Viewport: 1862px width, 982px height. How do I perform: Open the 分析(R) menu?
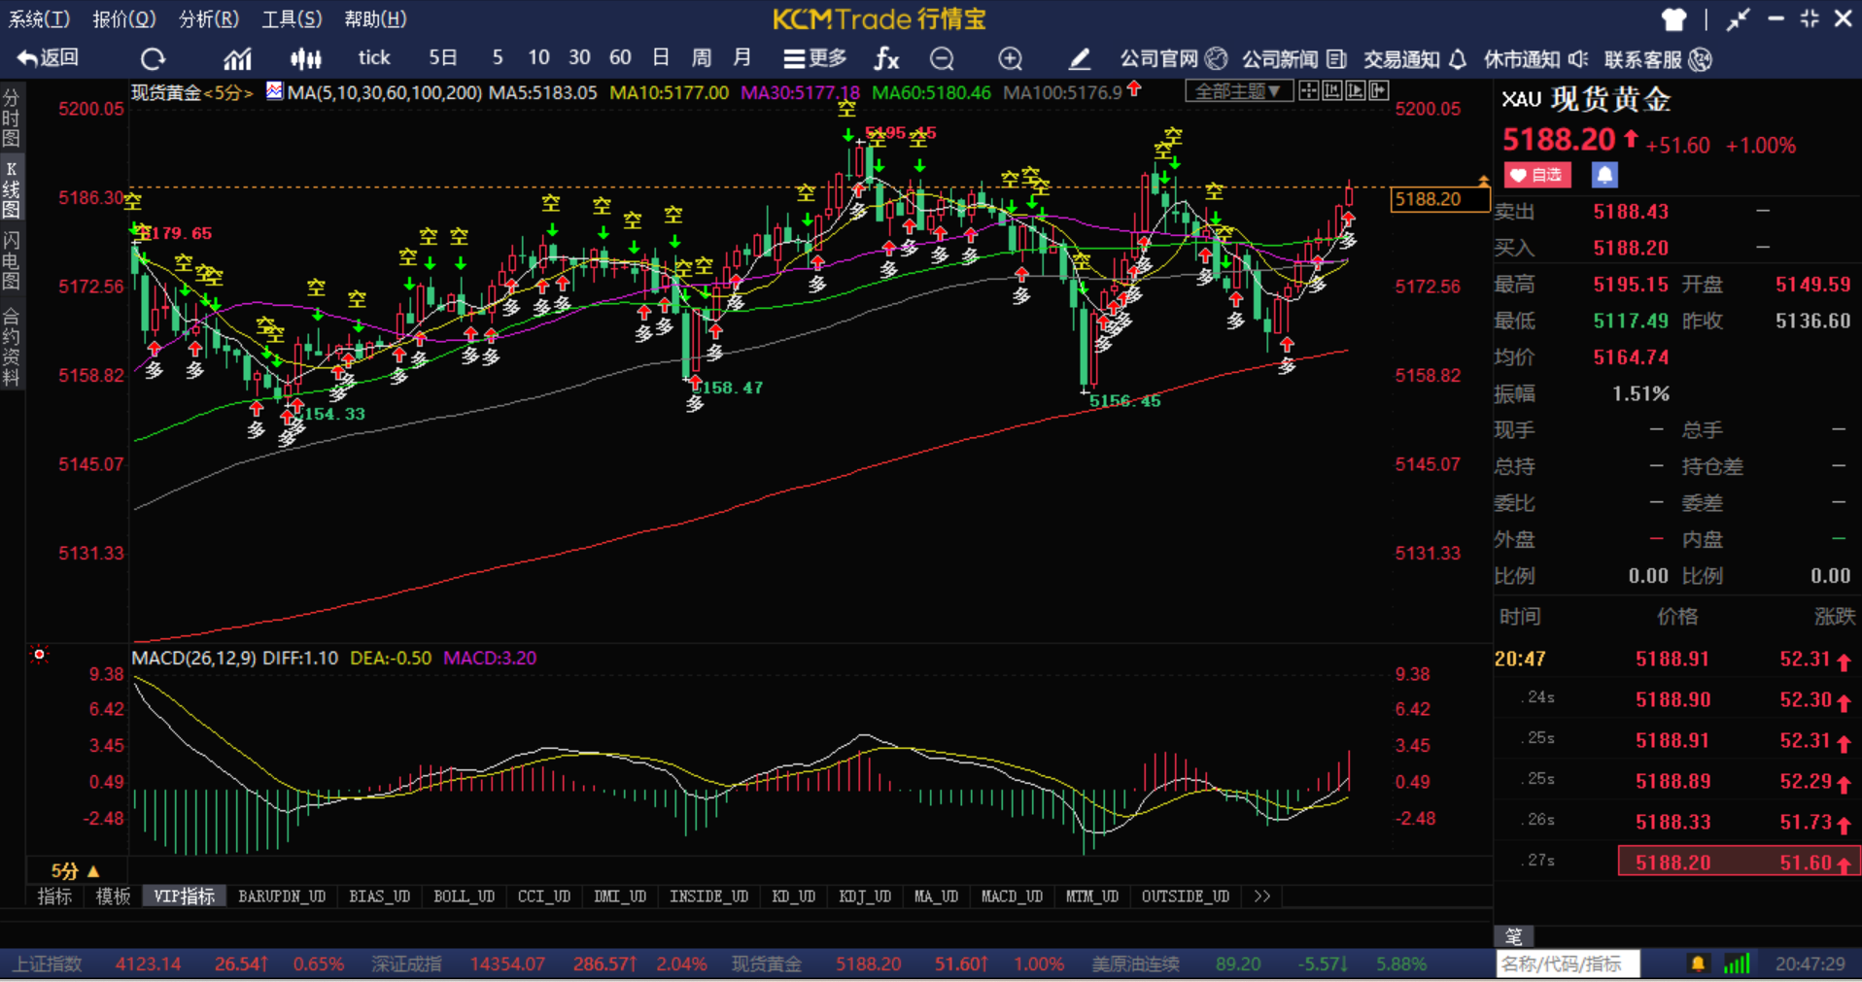(x=209, y=18)
